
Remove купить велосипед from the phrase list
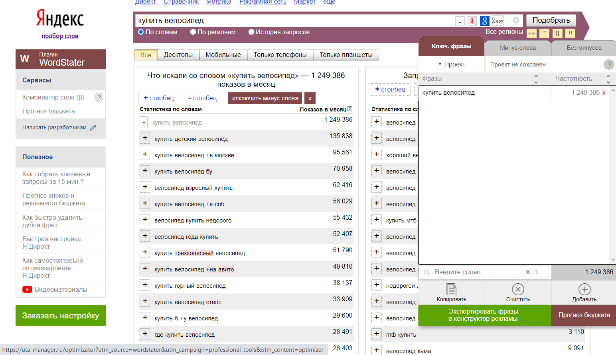coord(604,93)
